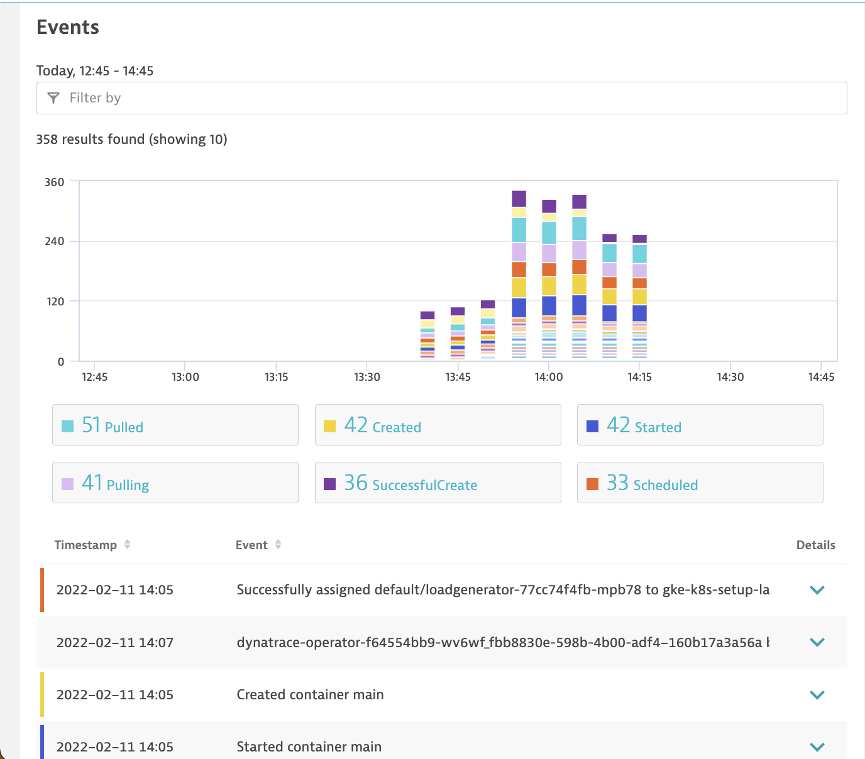Expand details for dynatrace-operator event

tap(817, 642)
